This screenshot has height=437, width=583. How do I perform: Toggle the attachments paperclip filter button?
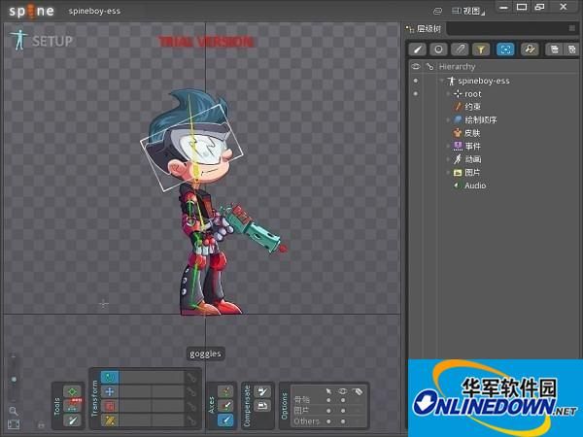pyautogui.click(x=460, y=50)
